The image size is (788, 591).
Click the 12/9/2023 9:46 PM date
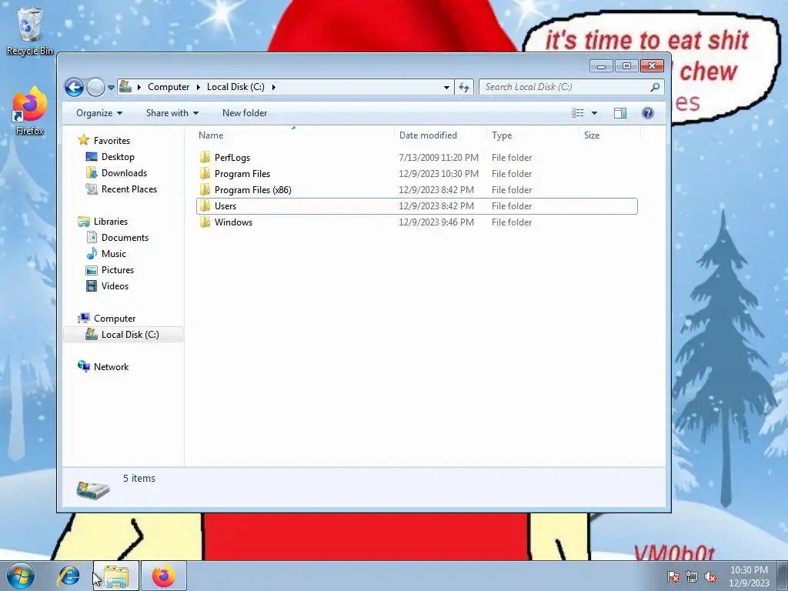[436, 222]
